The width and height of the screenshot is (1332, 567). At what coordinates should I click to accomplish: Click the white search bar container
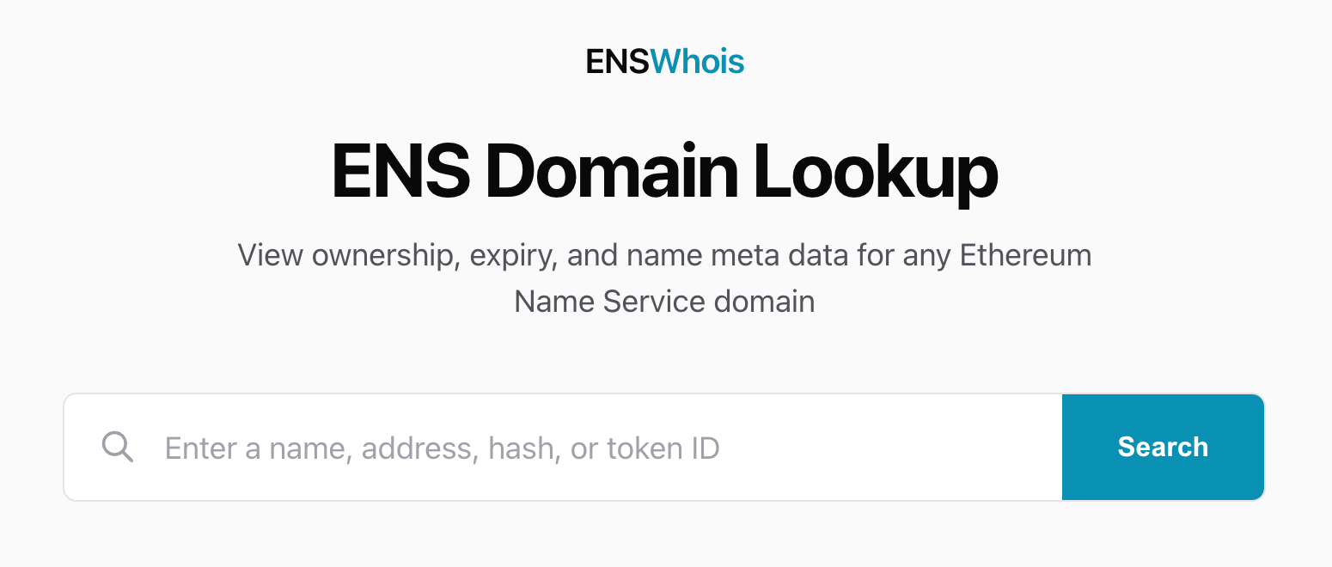[563, 447]
